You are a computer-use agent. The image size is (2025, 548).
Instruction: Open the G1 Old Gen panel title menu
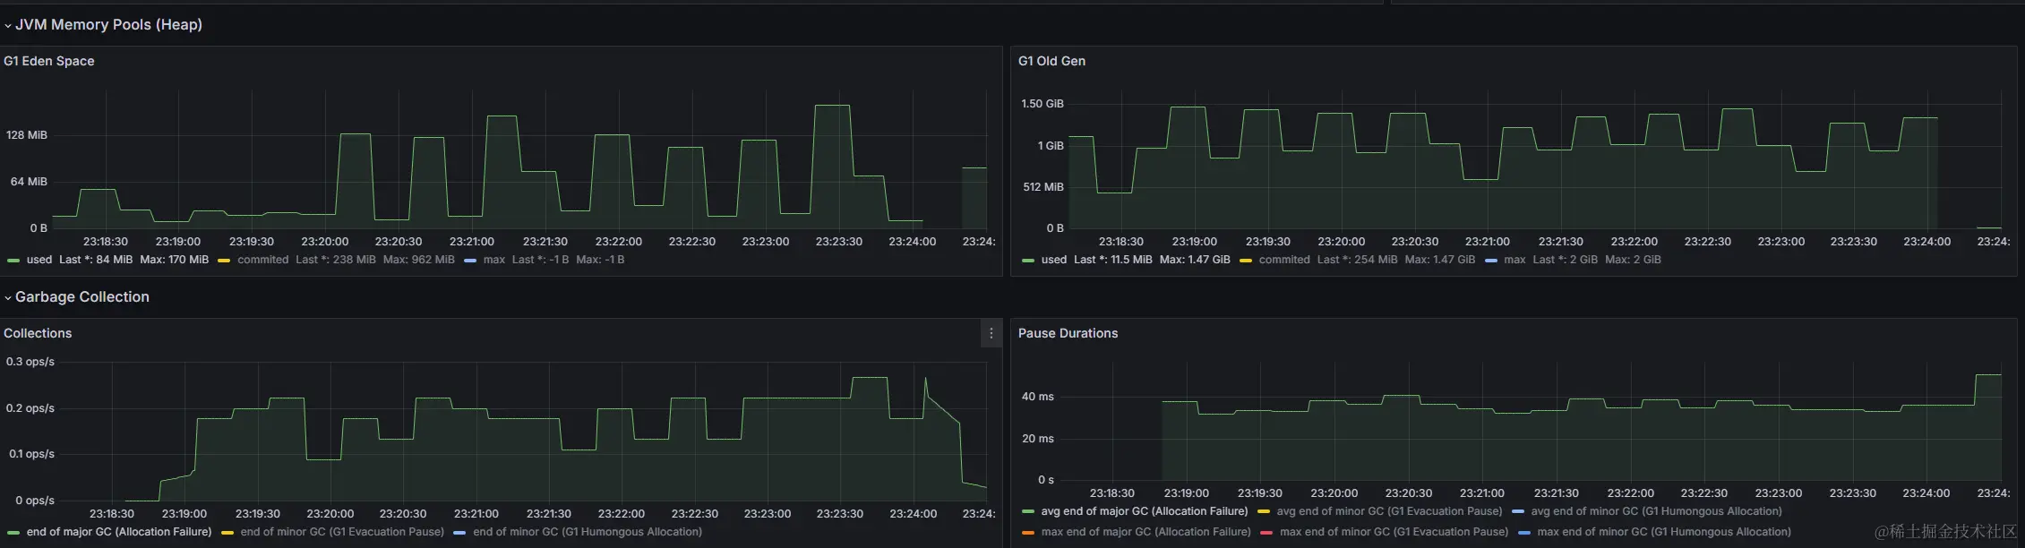(1051, 61)
